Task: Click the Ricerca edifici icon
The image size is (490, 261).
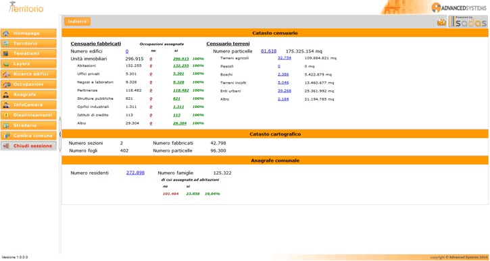Action: pyautogui.click(x=5, y=74)
